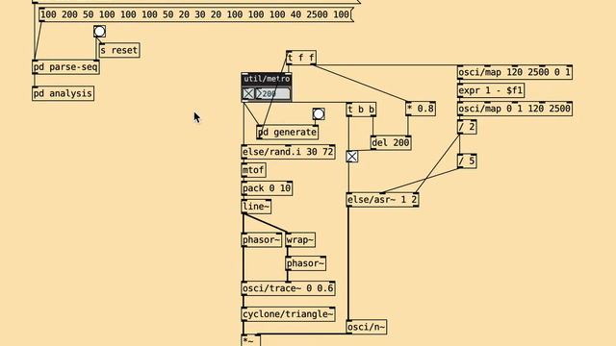Viewport: 616px width, 346px height.
Task: Select the / 5 divide object
Action: tap(467, 161)
